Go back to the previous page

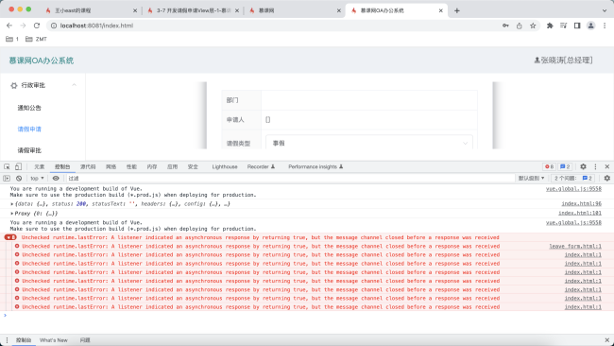tap(9, 26)
